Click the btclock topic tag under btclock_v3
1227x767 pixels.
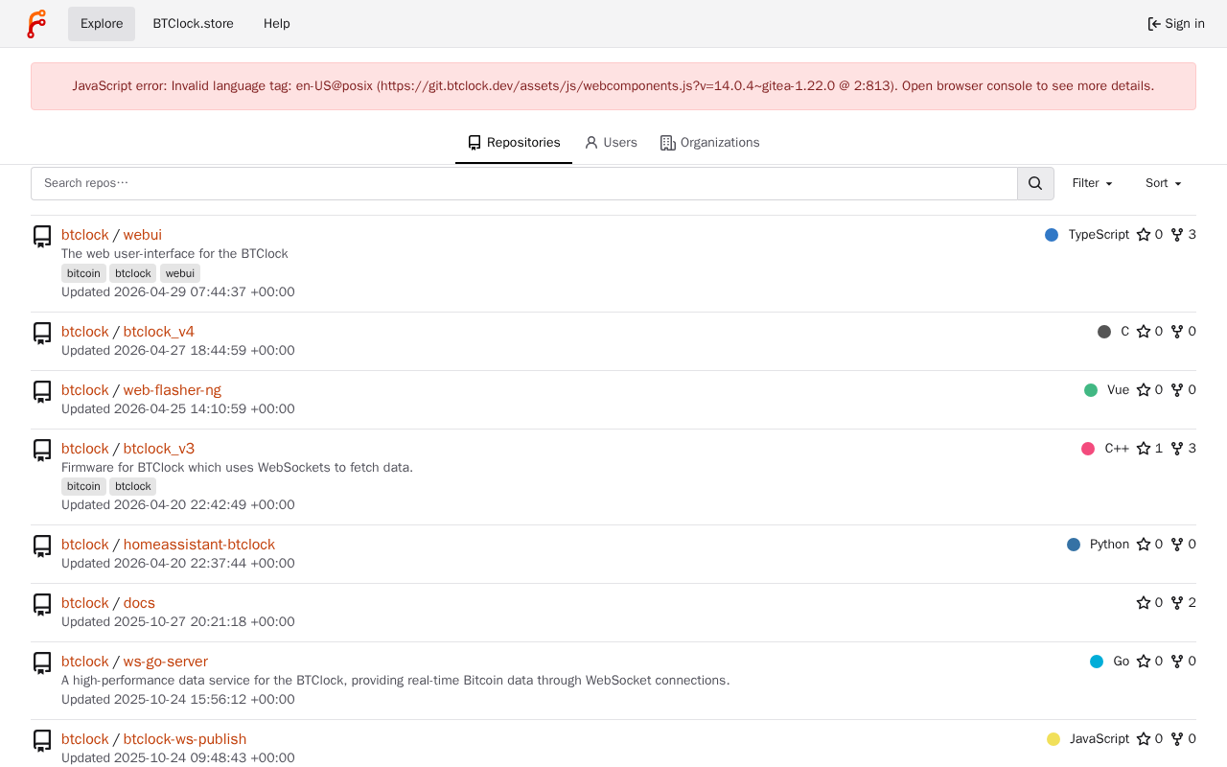(133, 486)
